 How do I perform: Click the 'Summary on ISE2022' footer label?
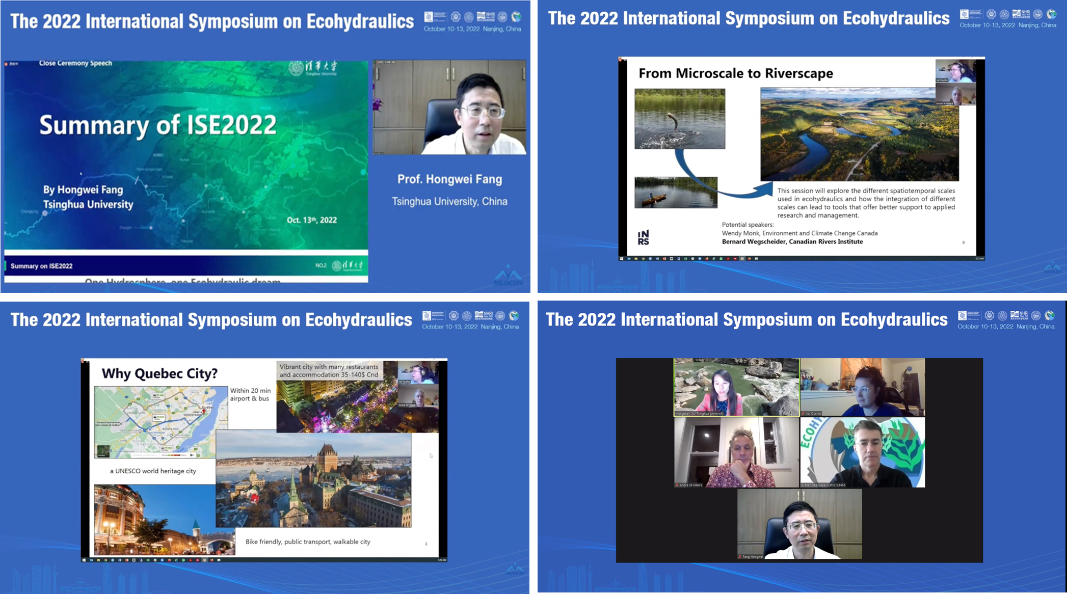(x=42, y=266)
